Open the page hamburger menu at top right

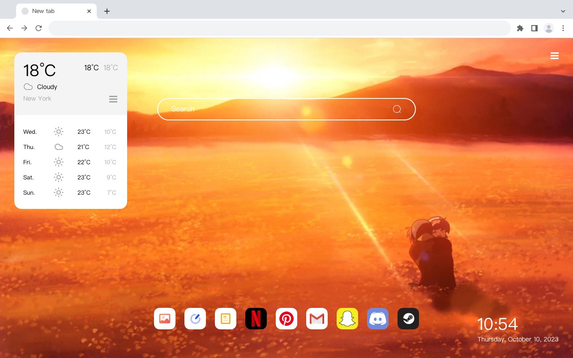(555, 56)
